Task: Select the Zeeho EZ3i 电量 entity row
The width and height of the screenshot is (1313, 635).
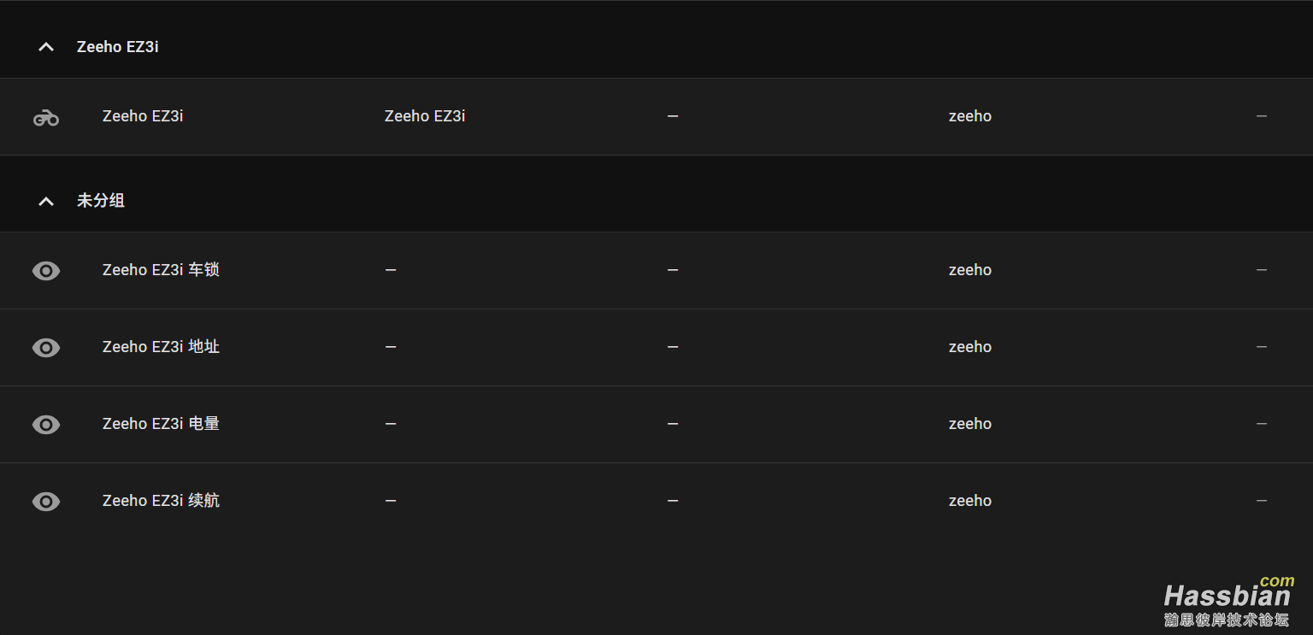Action: (161, 424)
